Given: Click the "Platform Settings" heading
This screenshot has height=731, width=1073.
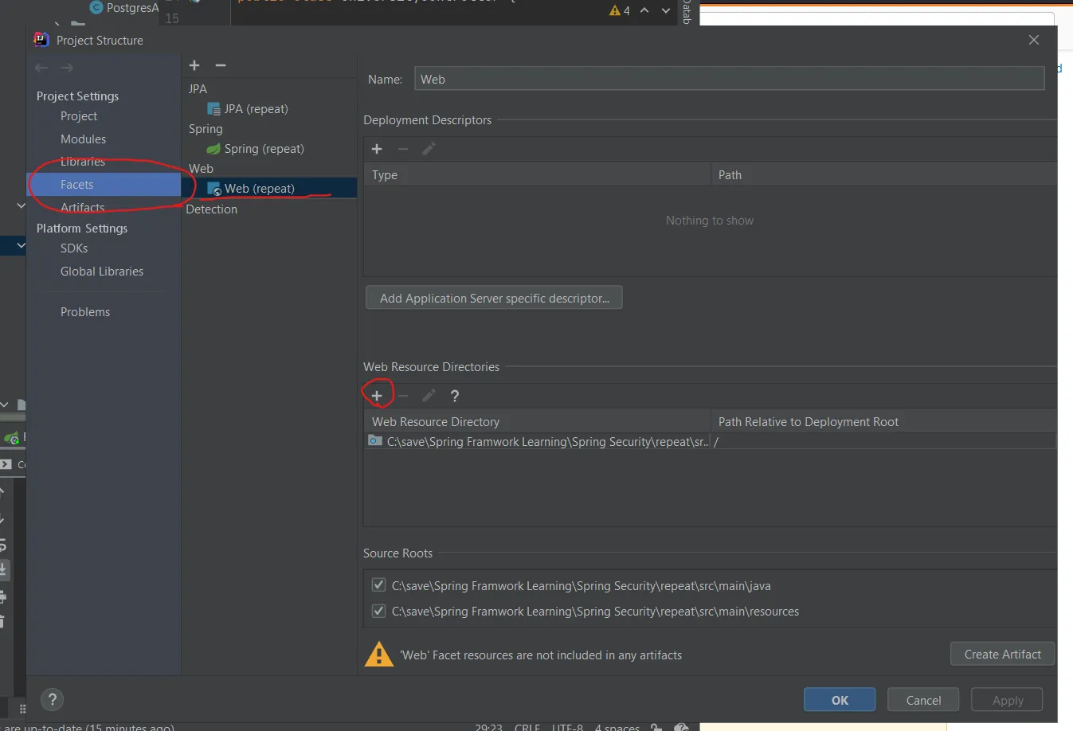Looking at the screenshot, I should click(82, 229).
